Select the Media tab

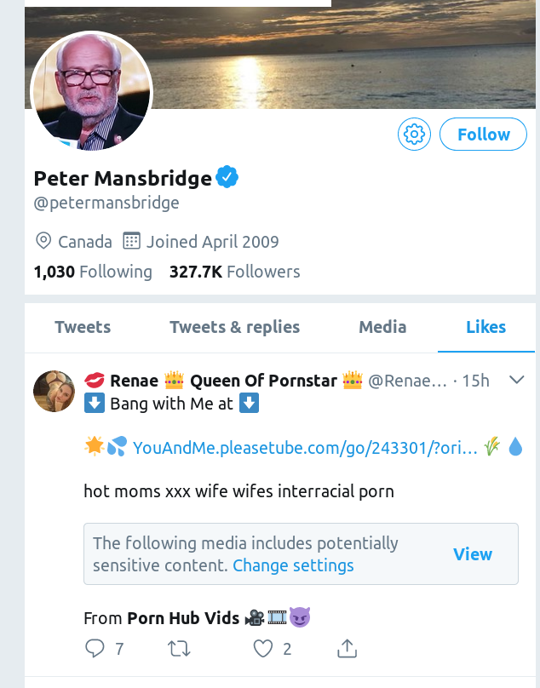pyautogui.click(x=382, y=327)
